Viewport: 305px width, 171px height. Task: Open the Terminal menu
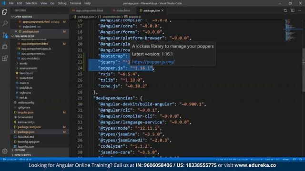pos(75,3)
